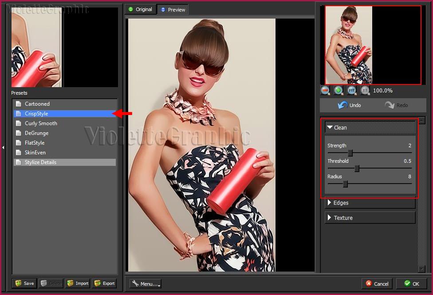Click the navigator thumbnail preview
Image resolution: width=433 pixels, height=295 pixels.
(x=349, y=45)
